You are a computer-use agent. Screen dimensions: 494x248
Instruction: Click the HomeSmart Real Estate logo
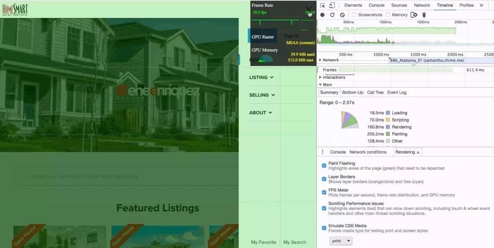[15, 9]
